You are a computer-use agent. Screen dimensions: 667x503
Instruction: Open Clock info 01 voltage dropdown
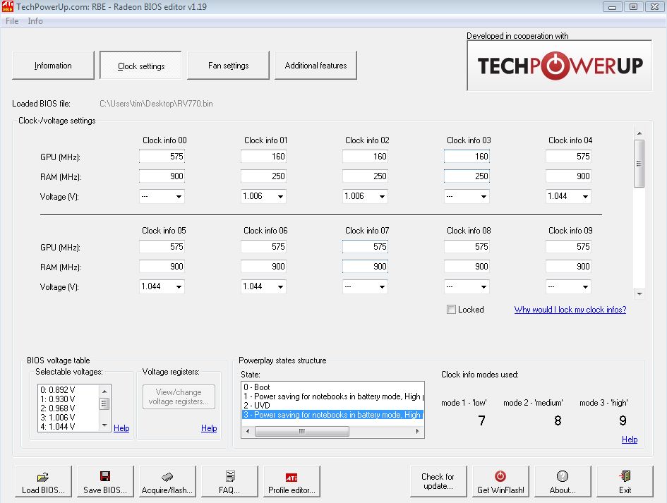click(280, 196)
